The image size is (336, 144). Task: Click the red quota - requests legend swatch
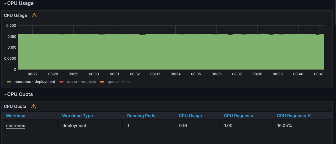[x=61, y=82]
